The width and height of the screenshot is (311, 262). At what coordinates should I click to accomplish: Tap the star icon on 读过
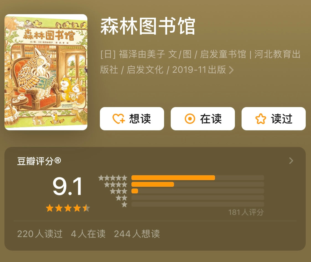[261, 119]
